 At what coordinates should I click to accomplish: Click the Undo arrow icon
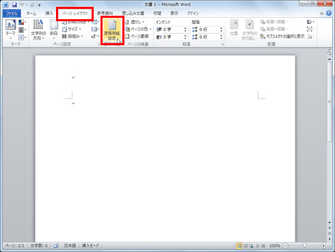pos(22,5)
